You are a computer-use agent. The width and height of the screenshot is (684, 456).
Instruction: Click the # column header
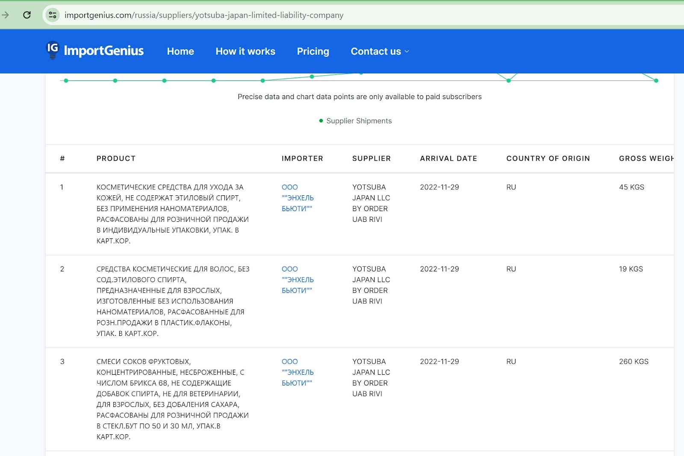point(62,159)
